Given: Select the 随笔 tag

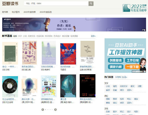Looking at the screenshot, I should 115,86.
